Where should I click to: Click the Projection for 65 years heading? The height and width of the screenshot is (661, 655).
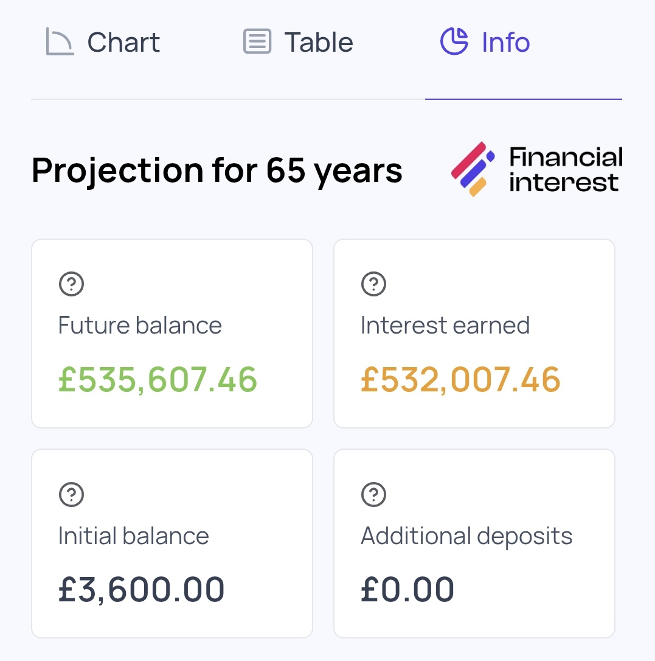click(217, 170)
